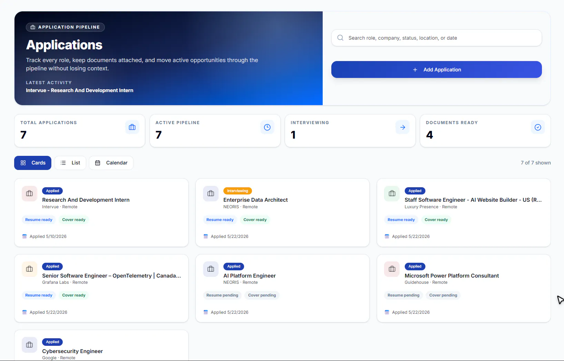Click Applied badge on Microsoft Power Platform Consultant
This screenshot has height=361, width=564.
click(x=415, y=267)
